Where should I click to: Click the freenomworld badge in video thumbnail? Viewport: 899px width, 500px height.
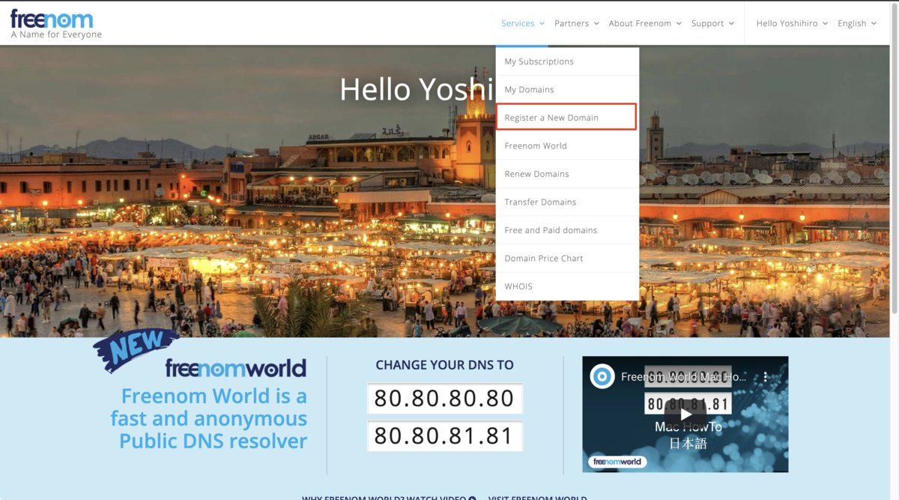coord(618,462)
